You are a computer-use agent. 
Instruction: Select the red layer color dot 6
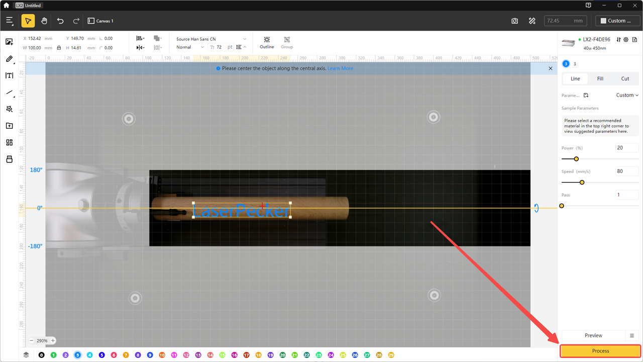click(114, 354)
